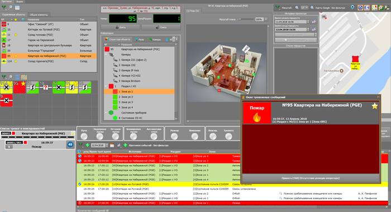Click the tile for object 18 with question mark
The width and height of the screenshot is (391, 212).
point(45,87)
